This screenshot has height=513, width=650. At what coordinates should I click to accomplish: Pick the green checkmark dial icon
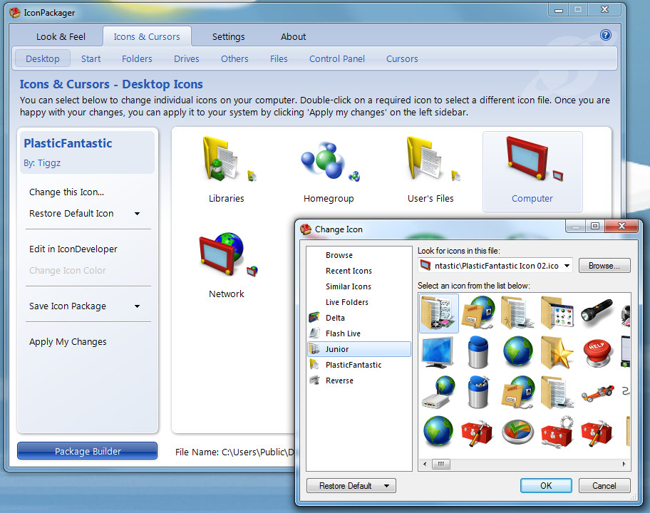[x=517, y=432]
